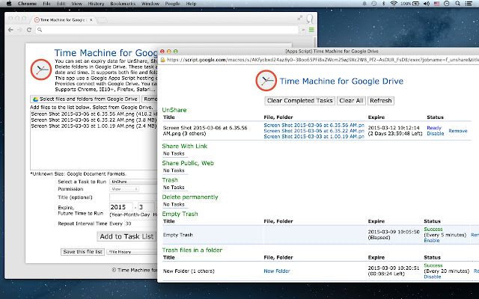This screenshot has height=299, width=479.
Task: Click the Add to Task List button
Action: [x=126, y=236]
